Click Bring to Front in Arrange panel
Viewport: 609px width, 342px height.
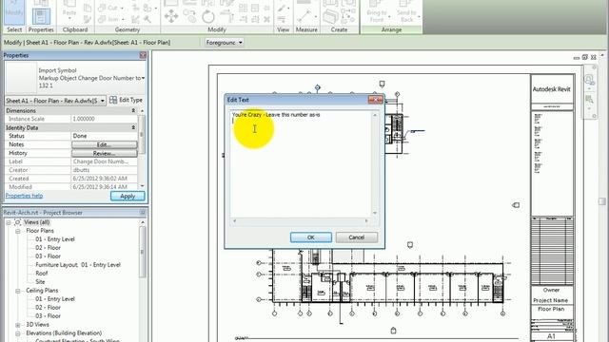point(377,11)
